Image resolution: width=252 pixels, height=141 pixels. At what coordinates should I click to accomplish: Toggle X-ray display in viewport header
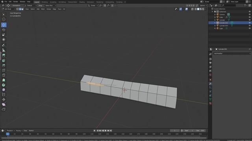point(193,9)
